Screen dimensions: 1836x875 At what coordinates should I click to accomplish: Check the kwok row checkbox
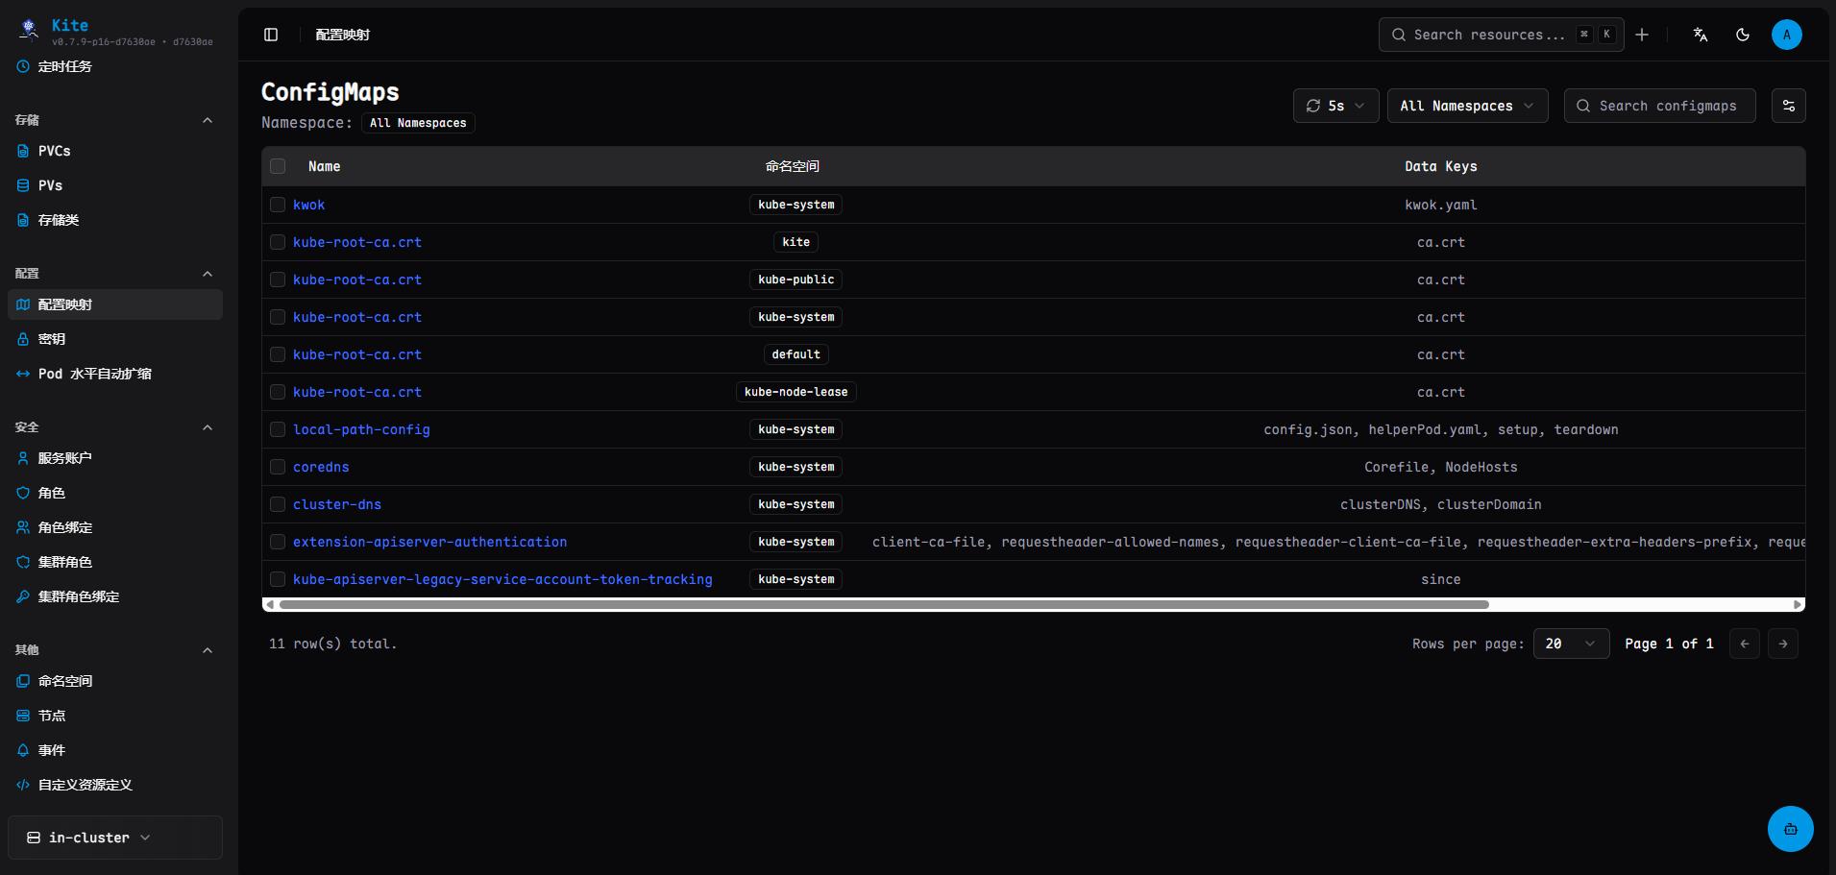pyautogui.click(x=278, y=205)
